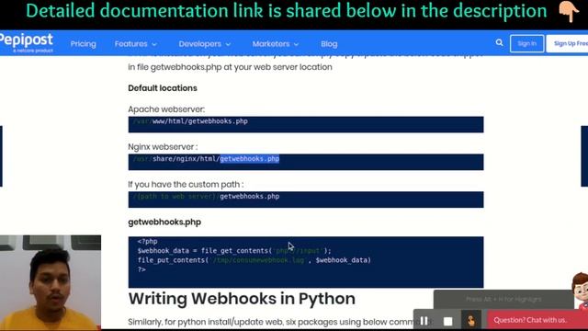Screen dimensions: 588x331
Task: Click the Apache webserver label
Action: (166, 109)
